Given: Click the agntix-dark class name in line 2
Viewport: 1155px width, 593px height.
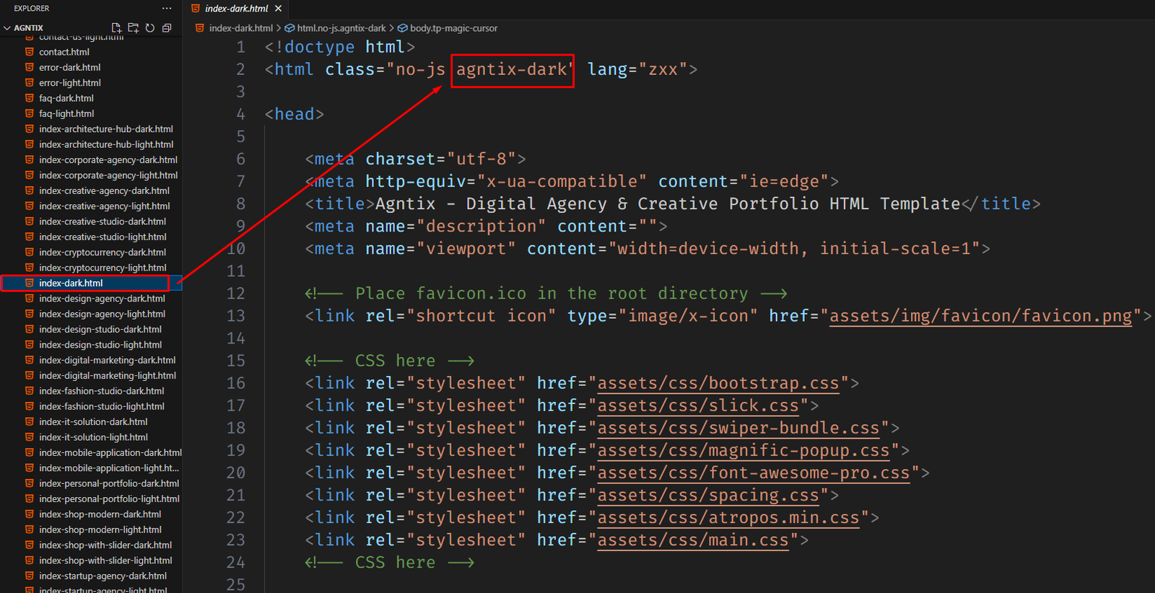Looking at the screenshot, I should point(512,69).
